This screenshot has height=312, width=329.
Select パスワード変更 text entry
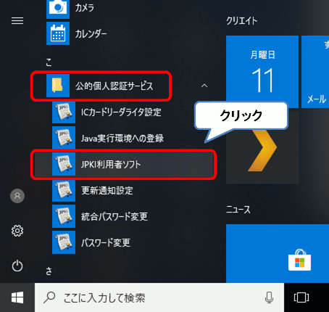click(x=106, y=242)
